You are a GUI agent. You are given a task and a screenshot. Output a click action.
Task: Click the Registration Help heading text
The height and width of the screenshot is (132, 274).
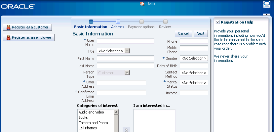pyautogui.click(x=237, y=22)
